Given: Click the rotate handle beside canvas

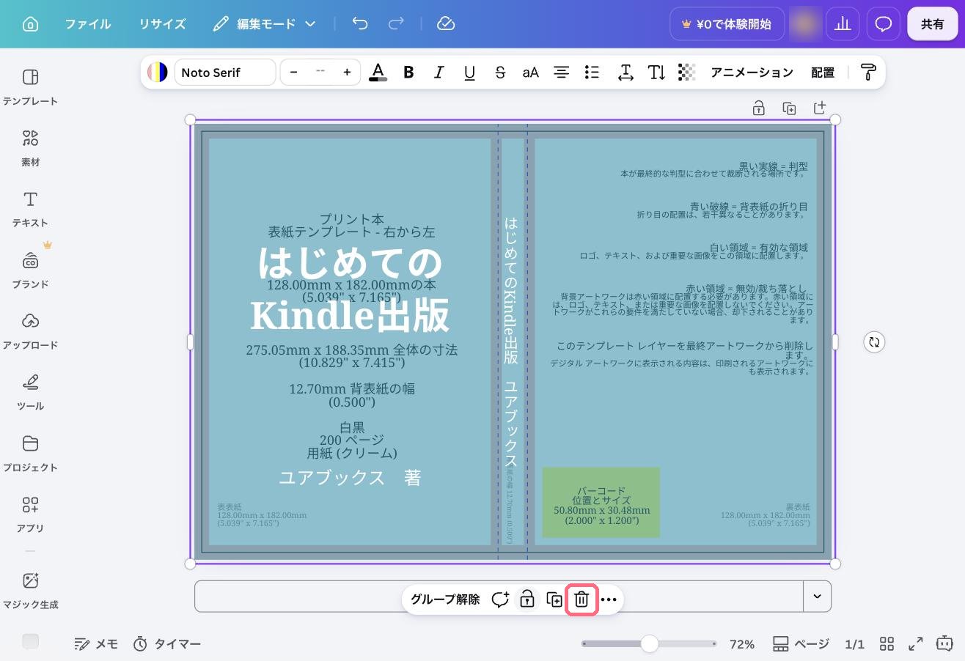Looking at the screenshot, I should 874,342.
